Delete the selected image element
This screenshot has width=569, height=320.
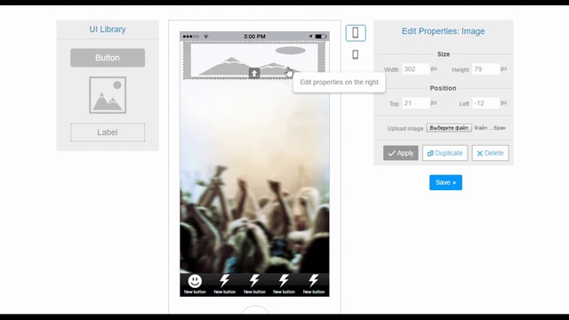coord(490,153)
